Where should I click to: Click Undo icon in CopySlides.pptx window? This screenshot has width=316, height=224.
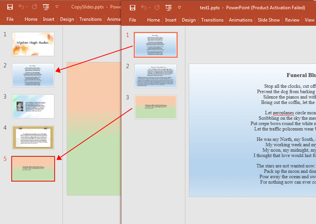point(21,7)
